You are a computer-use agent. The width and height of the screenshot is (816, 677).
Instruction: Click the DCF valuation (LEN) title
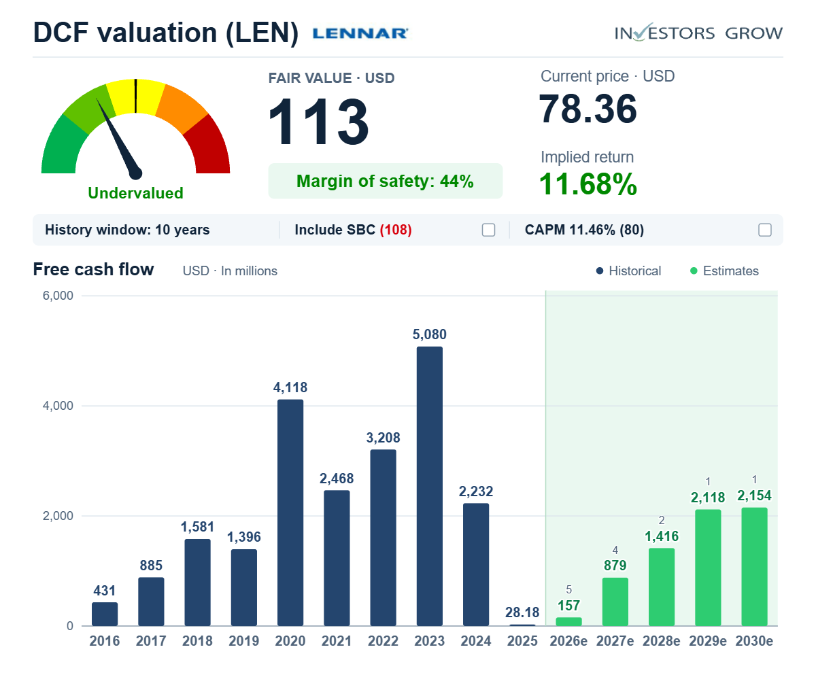click(x=166, y=33)
